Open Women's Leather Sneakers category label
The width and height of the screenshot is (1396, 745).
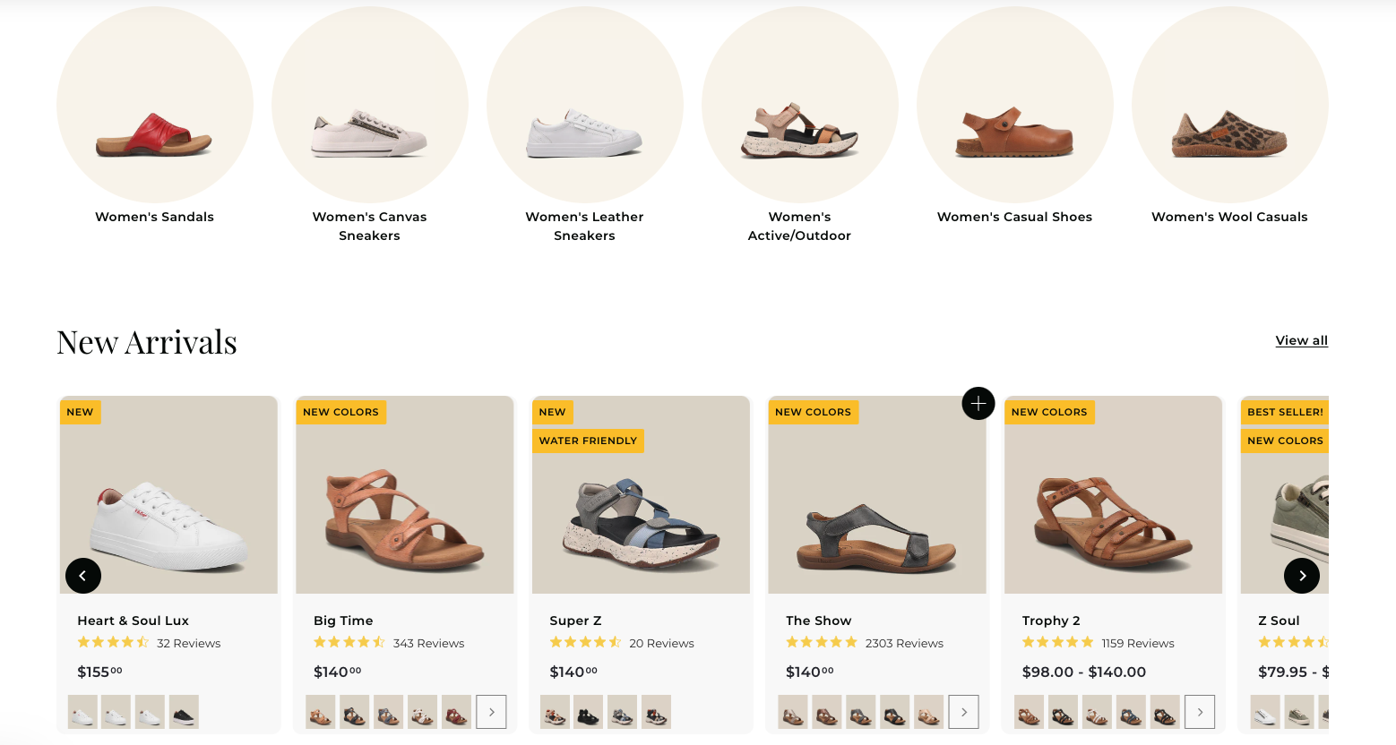point(584,227)
